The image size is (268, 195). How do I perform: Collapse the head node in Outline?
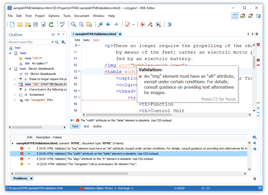pyautogui.click(x=10, y=53)
